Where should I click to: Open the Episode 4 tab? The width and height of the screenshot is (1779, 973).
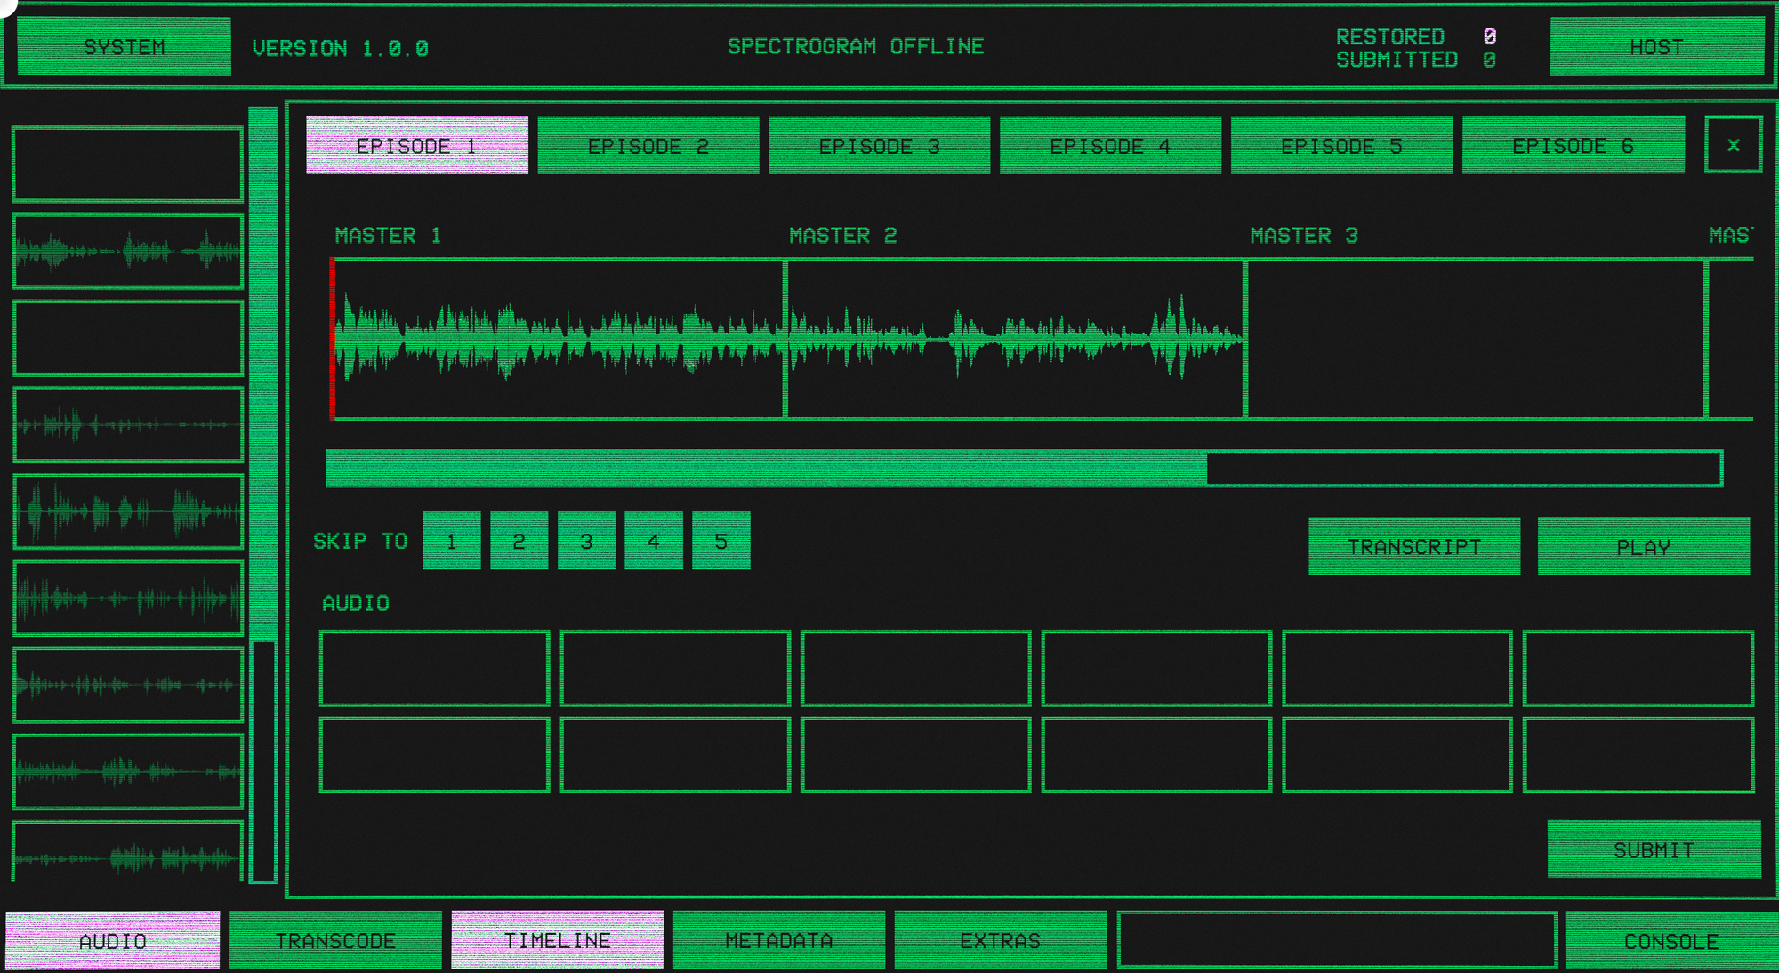point(1109,146)
